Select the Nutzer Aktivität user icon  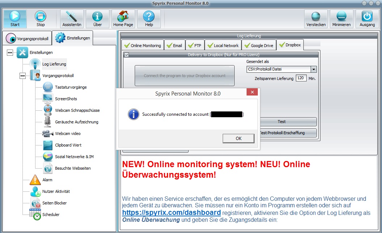click(x=35, y=191)
